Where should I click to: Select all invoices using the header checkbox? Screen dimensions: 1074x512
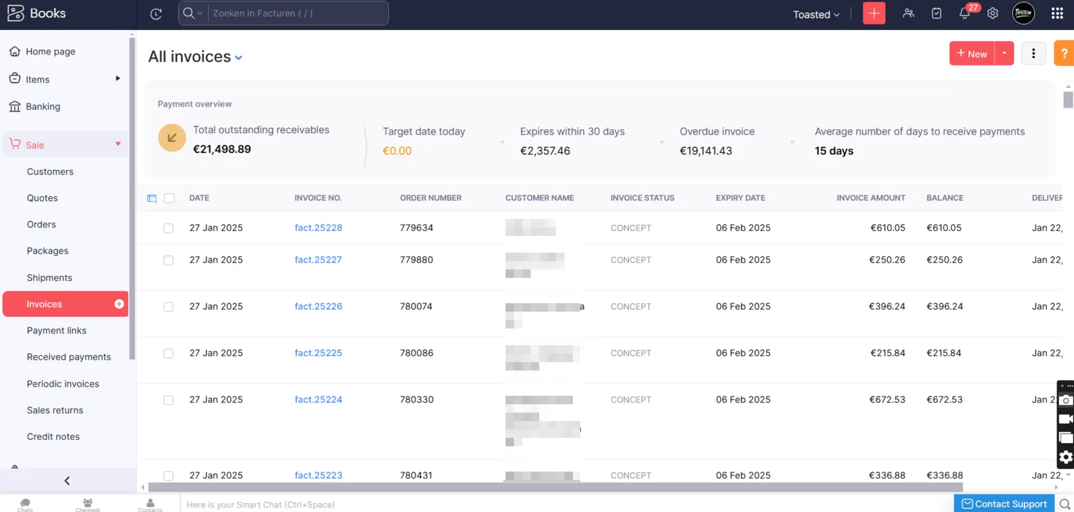[x=169, y=198]
